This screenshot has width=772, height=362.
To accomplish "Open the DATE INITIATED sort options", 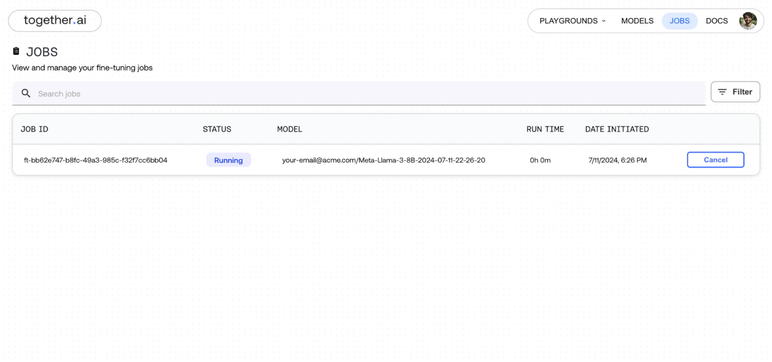I will [x=617, y=129].
